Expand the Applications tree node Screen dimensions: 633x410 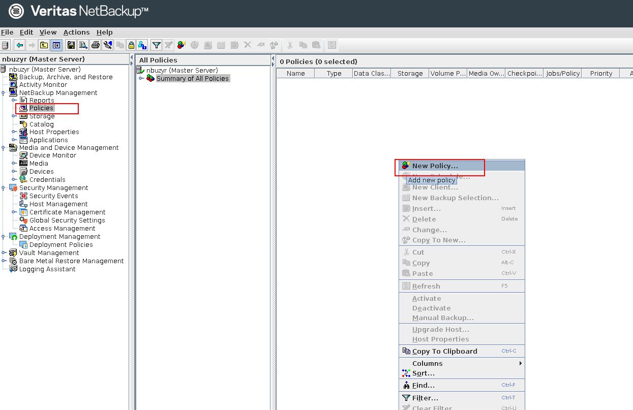(x=14, y=140)
